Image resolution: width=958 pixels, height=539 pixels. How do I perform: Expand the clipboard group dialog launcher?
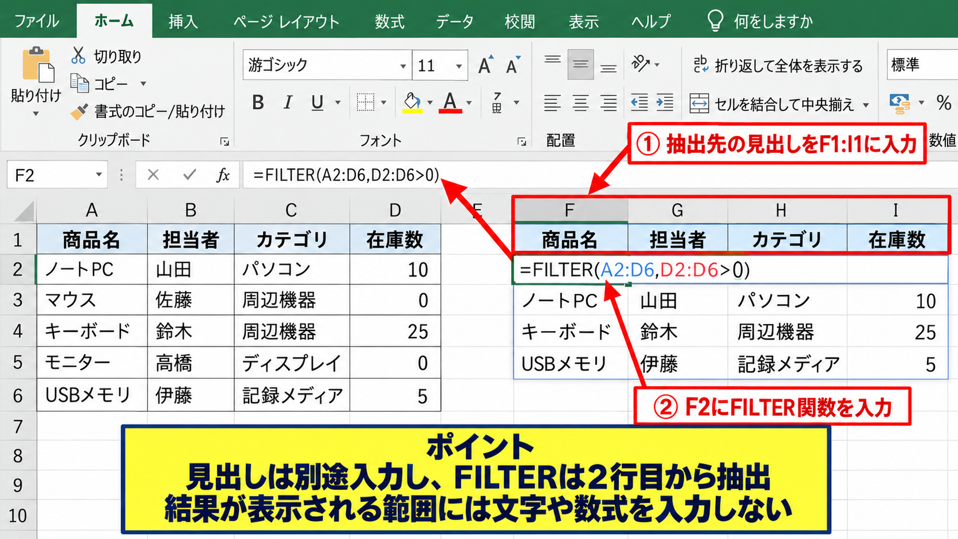point(225,141)
